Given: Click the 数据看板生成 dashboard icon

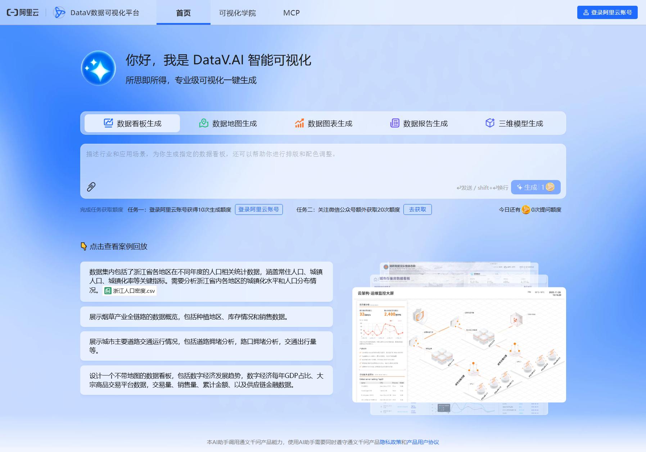Looking at the screenshot, I should point(108,123).
